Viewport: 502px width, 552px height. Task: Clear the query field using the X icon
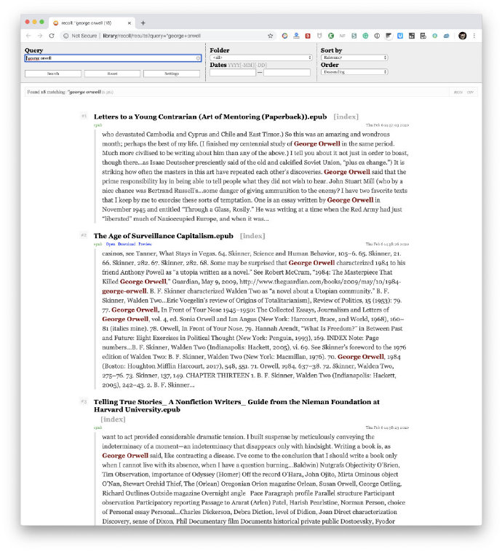pyautogui.click(x=198, y=58)
